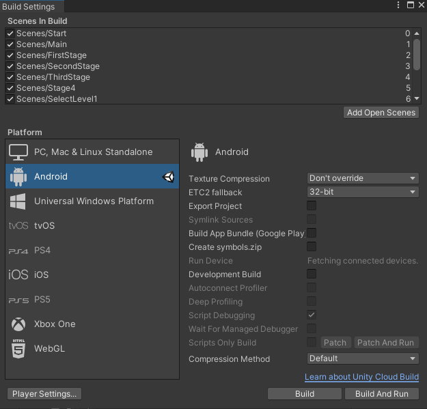Open the Learn about Unity Cloud Build link

coord(361,377)
